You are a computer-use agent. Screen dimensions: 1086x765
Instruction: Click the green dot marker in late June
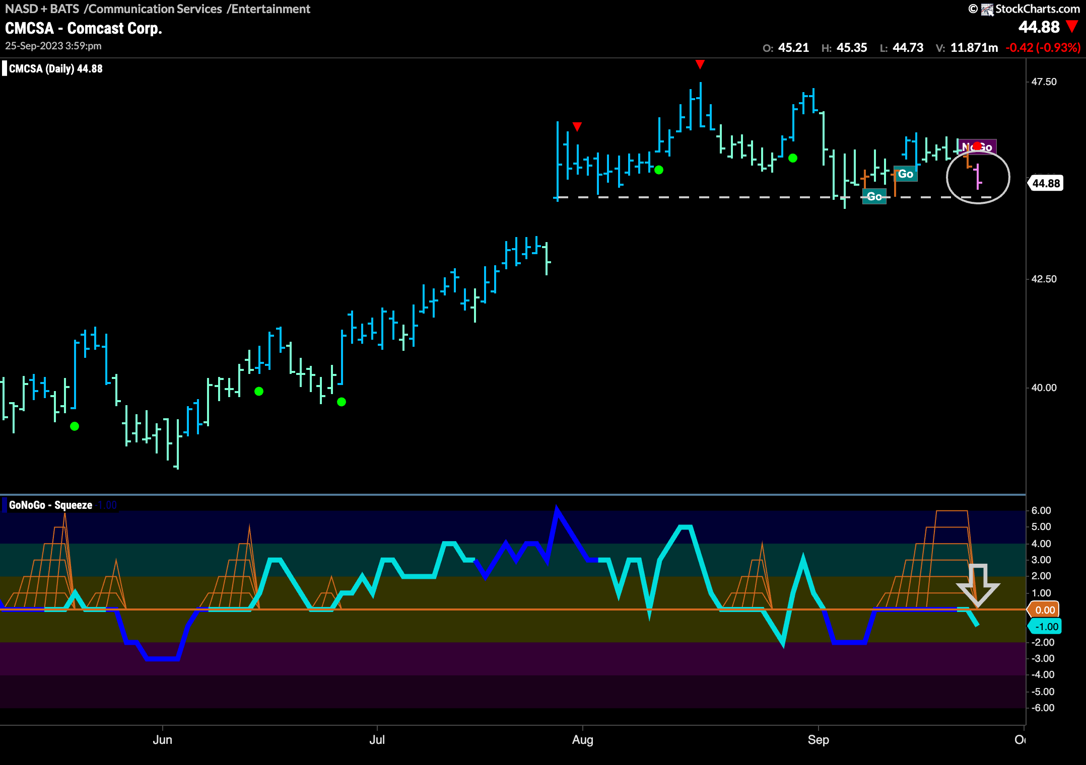[x=342, y=402]
